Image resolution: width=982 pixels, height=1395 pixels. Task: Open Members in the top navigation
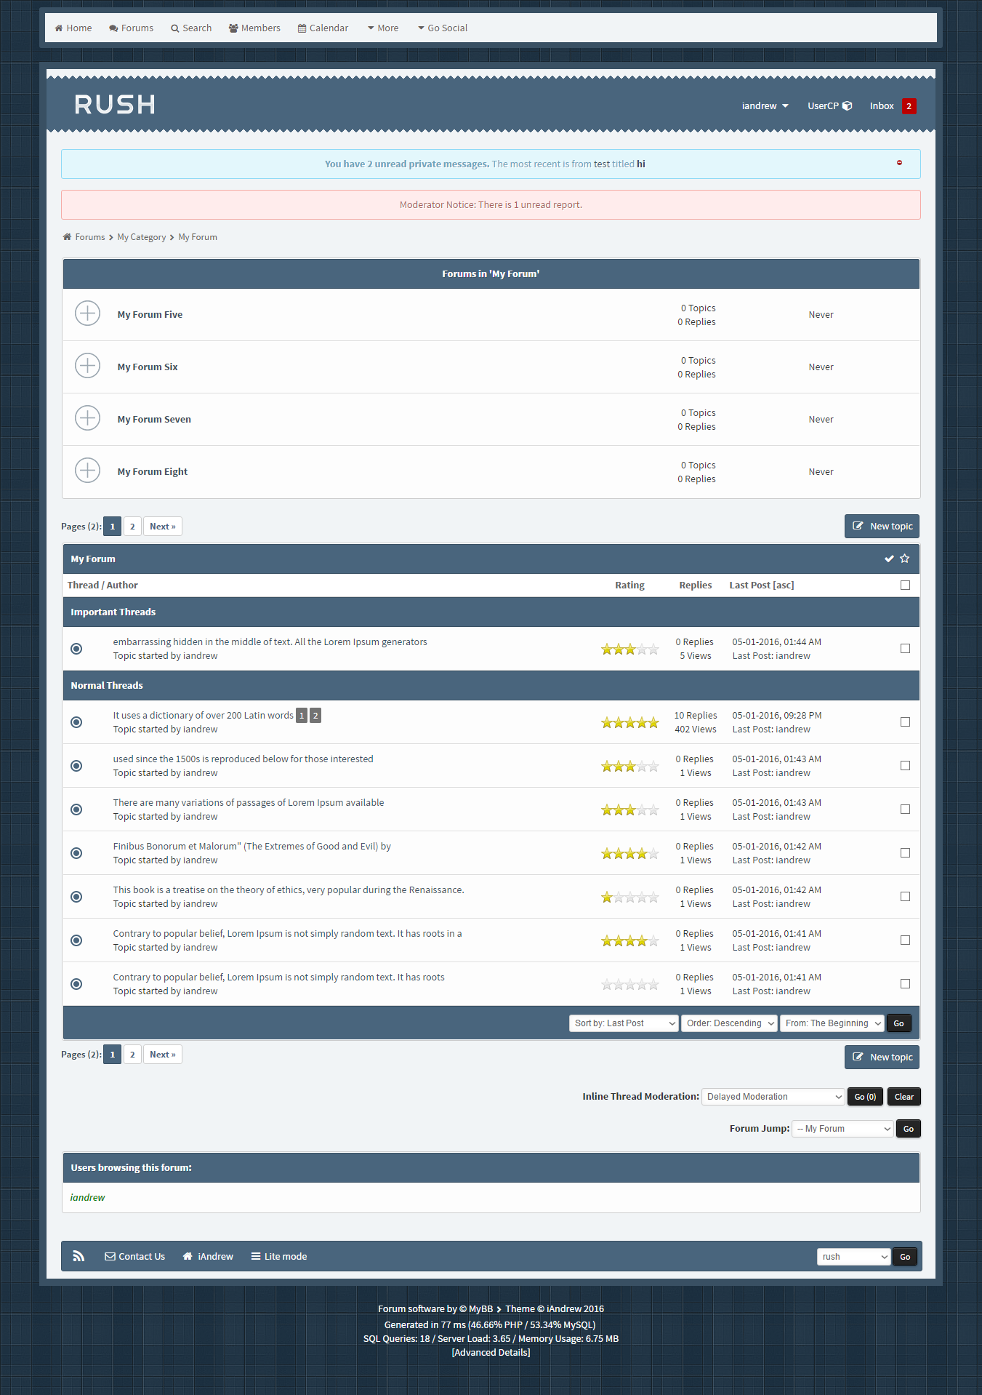point(254,28)
